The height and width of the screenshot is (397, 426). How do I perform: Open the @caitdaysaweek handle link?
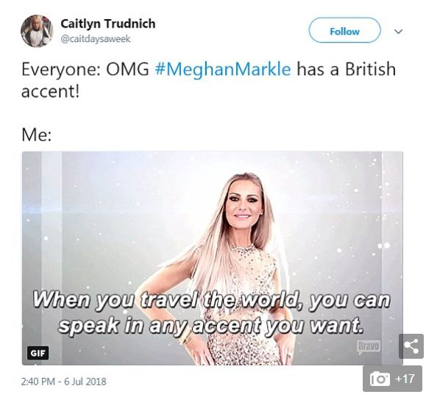tap(96, 39)
